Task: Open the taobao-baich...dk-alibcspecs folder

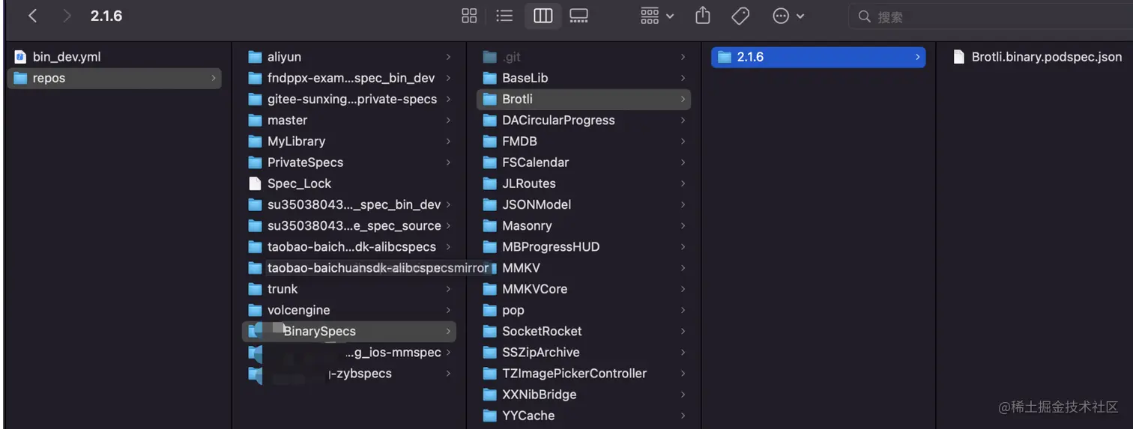Action: click(349, 246)
